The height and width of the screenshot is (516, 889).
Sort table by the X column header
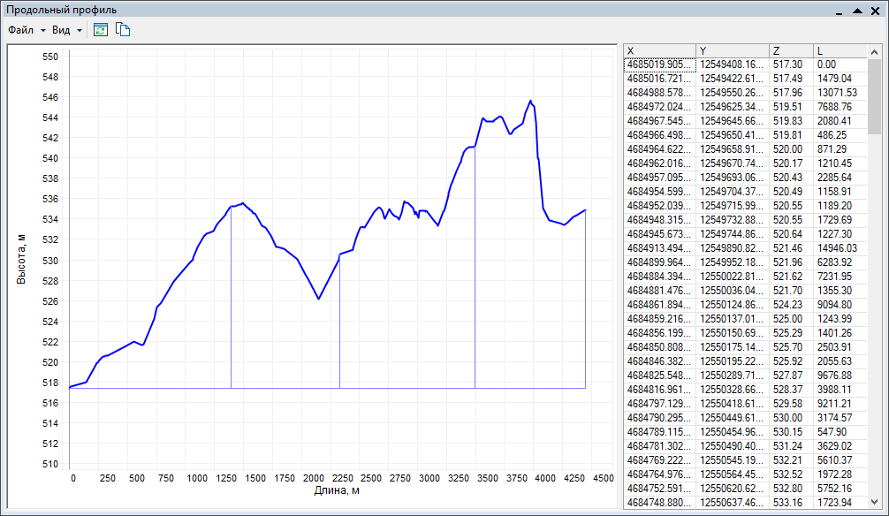(x=659, y=50)
